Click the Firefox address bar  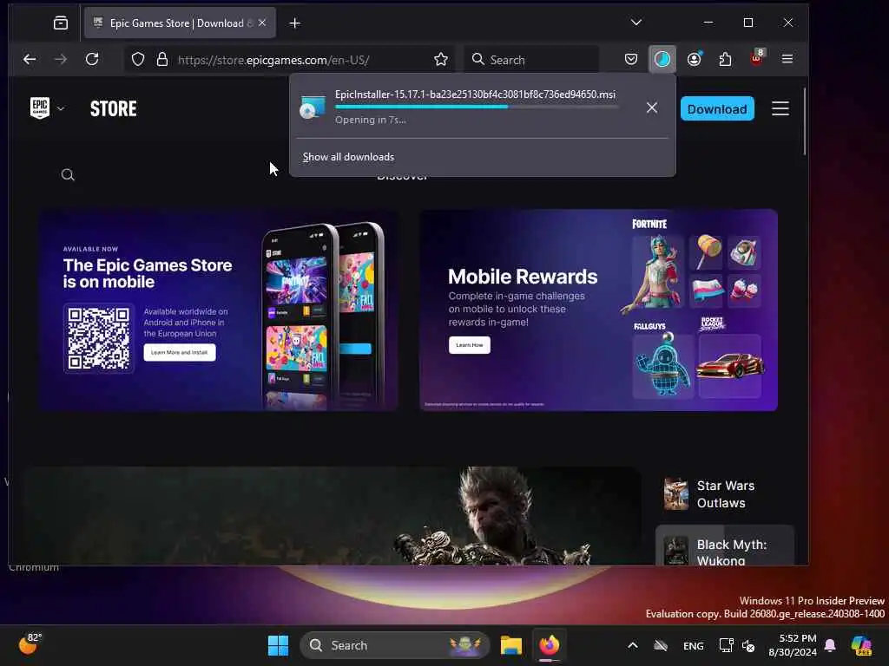289,60
